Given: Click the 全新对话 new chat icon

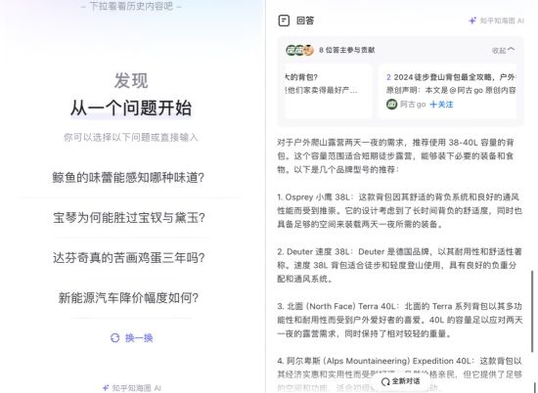Looking at the screenshot, I should 385,381.
